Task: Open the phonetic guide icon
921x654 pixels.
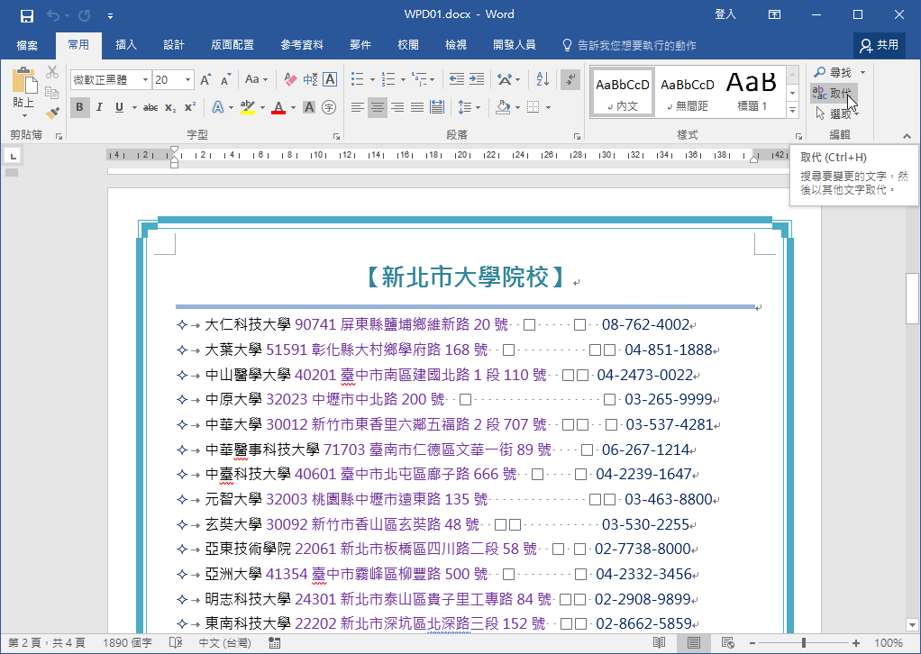Action: coord(310,79)
